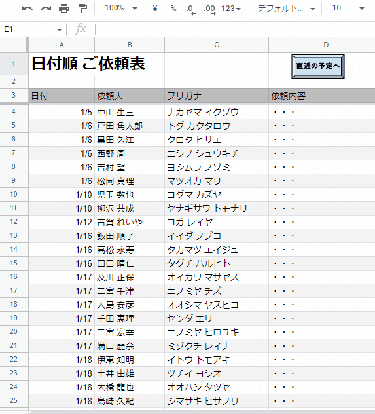Click the cell 溝口 麗奈
Screen dimensions: 375x414
pyautogui.click(x=130, y=346)
